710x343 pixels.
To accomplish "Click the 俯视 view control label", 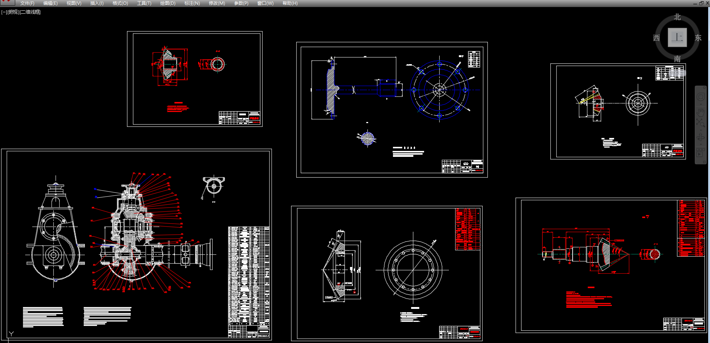I will pyautogui.click(x=13, y=12).
